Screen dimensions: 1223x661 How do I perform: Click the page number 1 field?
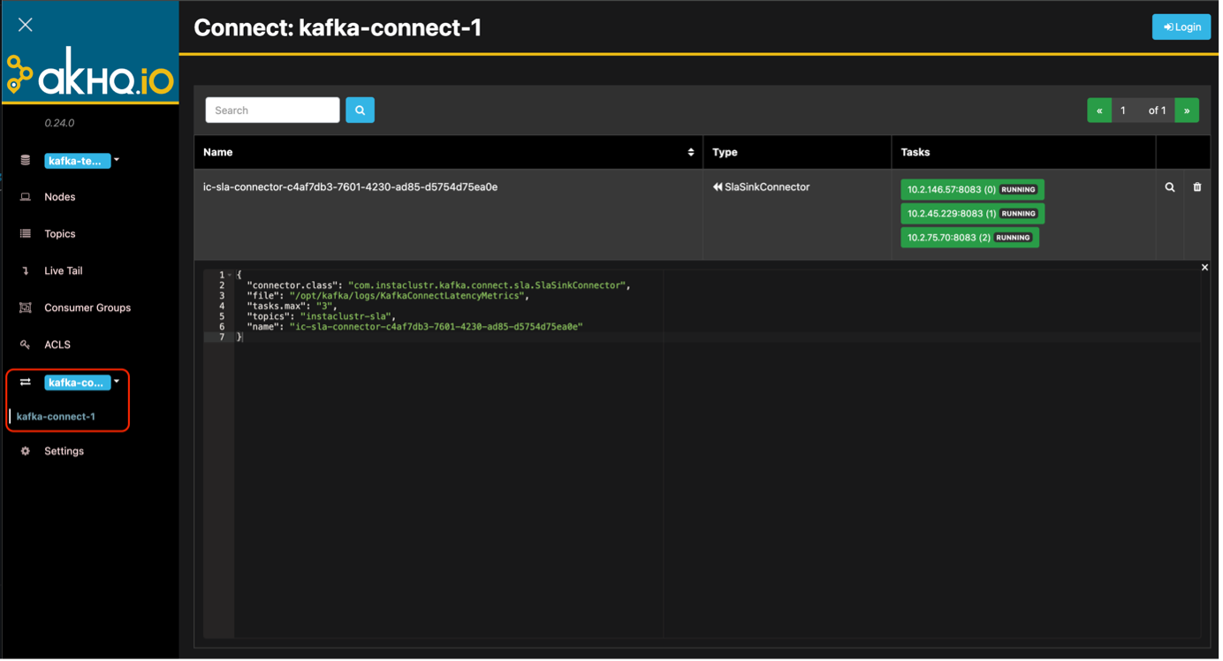[x=1124, y=110]
